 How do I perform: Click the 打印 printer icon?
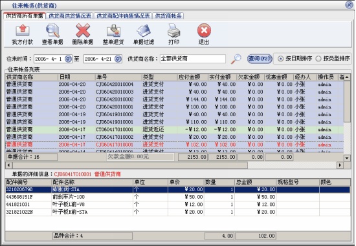[x=173, y=31]
